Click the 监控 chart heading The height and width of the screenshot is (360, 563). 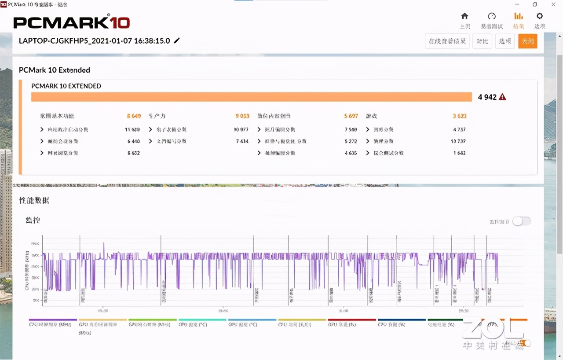pyautogui.click(x=33, y=220)
